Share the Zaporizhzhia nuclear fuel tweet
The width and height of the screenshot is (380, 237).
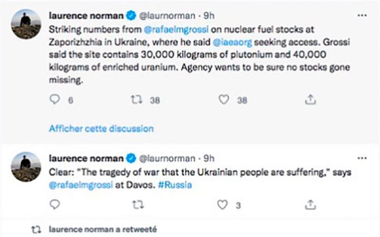[x=310, y=100]
